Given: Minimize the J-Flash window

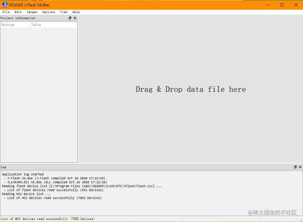Looking at the screenshot, I should pos(268,5).
